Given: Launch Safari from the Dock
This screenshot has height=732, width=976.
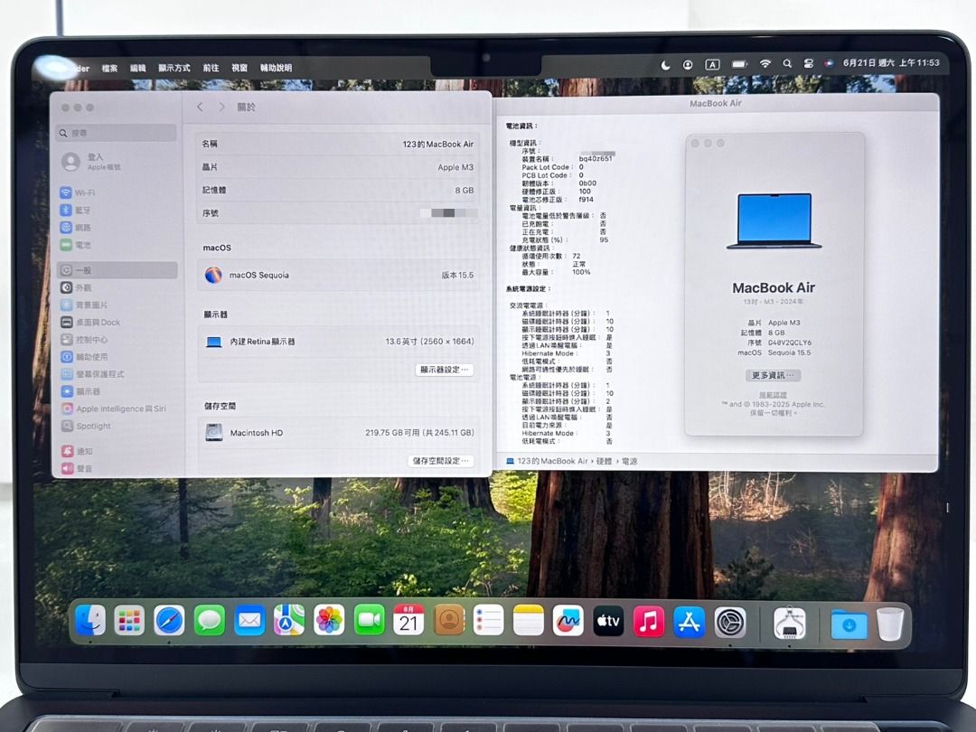Looking at the screenshot, I should click(x=169, y=621).
